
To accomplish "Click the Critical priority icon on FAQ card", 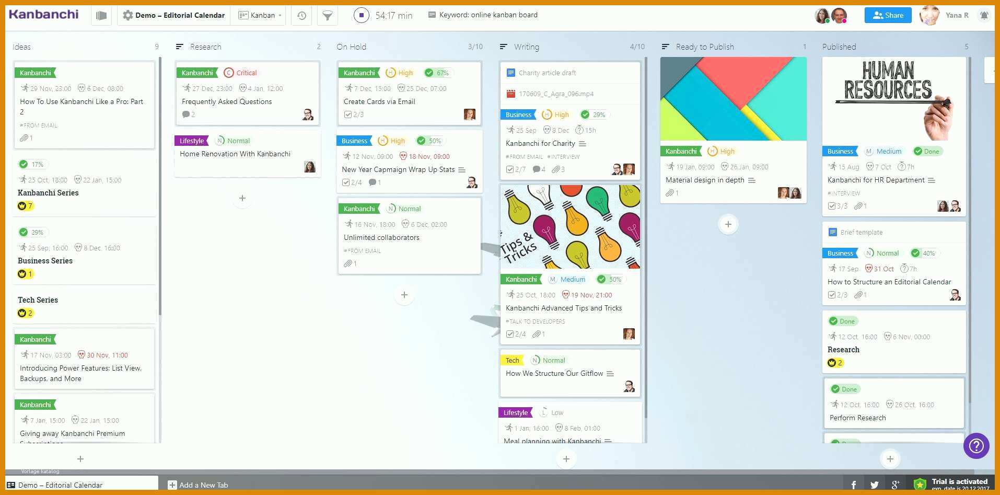I will tap(228, 73).
